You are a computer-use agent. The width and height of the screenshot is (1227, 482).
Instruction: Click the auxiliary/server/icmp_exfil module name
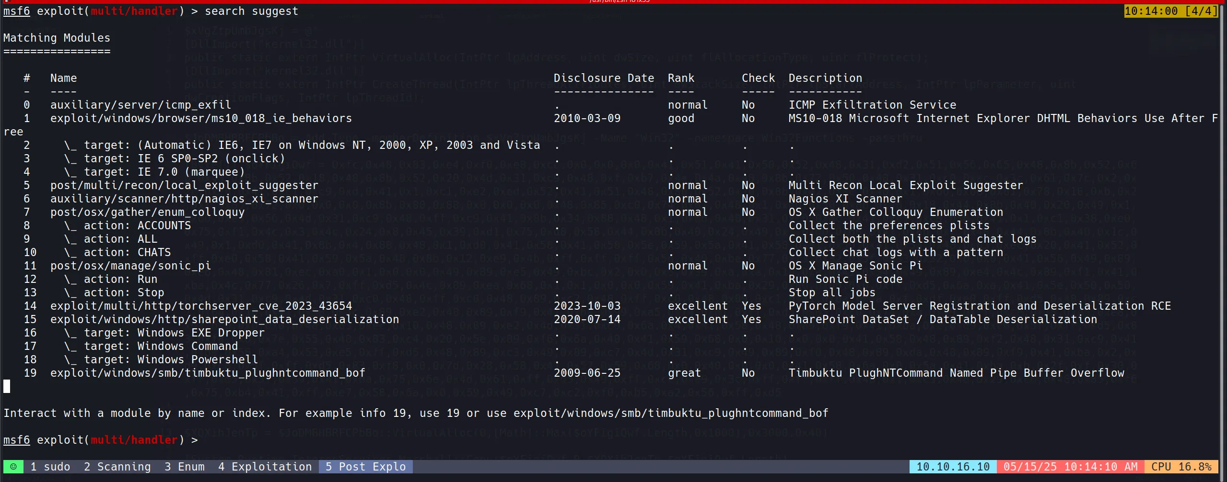click(140, 105)
